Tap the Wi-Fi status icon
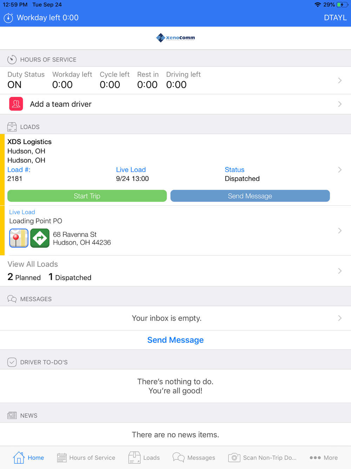The height and width of the screenshot is (469, 351). click(x=318, y=5)
